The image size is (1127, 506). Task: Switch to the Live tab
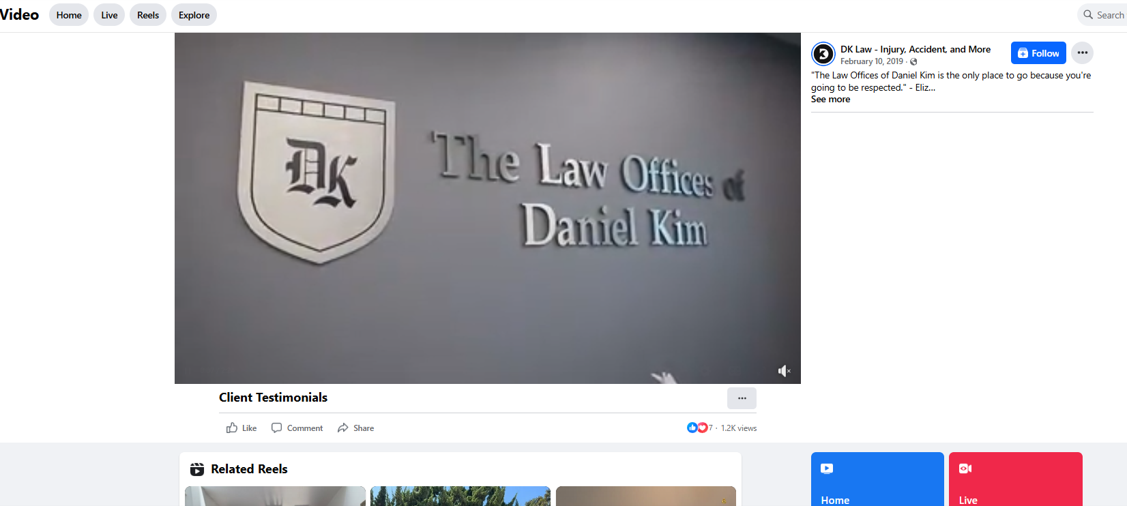click(109, 15)
